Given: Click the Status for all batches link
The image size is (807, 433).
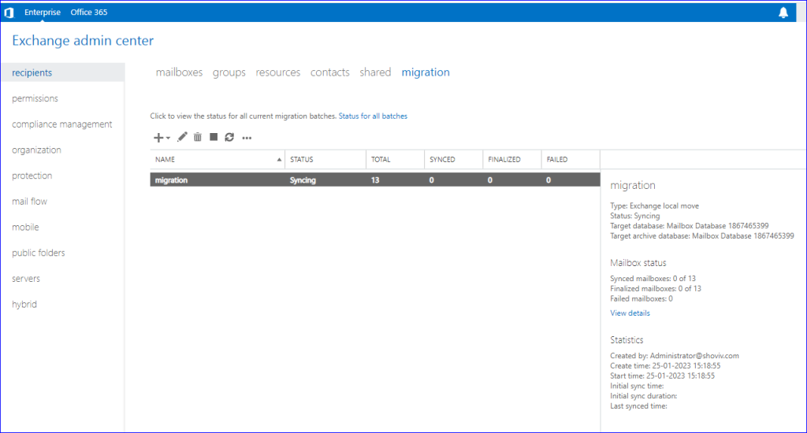Looking at the screenshot, I should tap(373, 117).
